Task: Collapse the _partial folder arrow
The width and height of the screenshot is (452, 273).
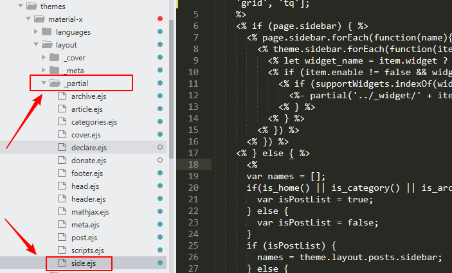Action: pos(44,83)
